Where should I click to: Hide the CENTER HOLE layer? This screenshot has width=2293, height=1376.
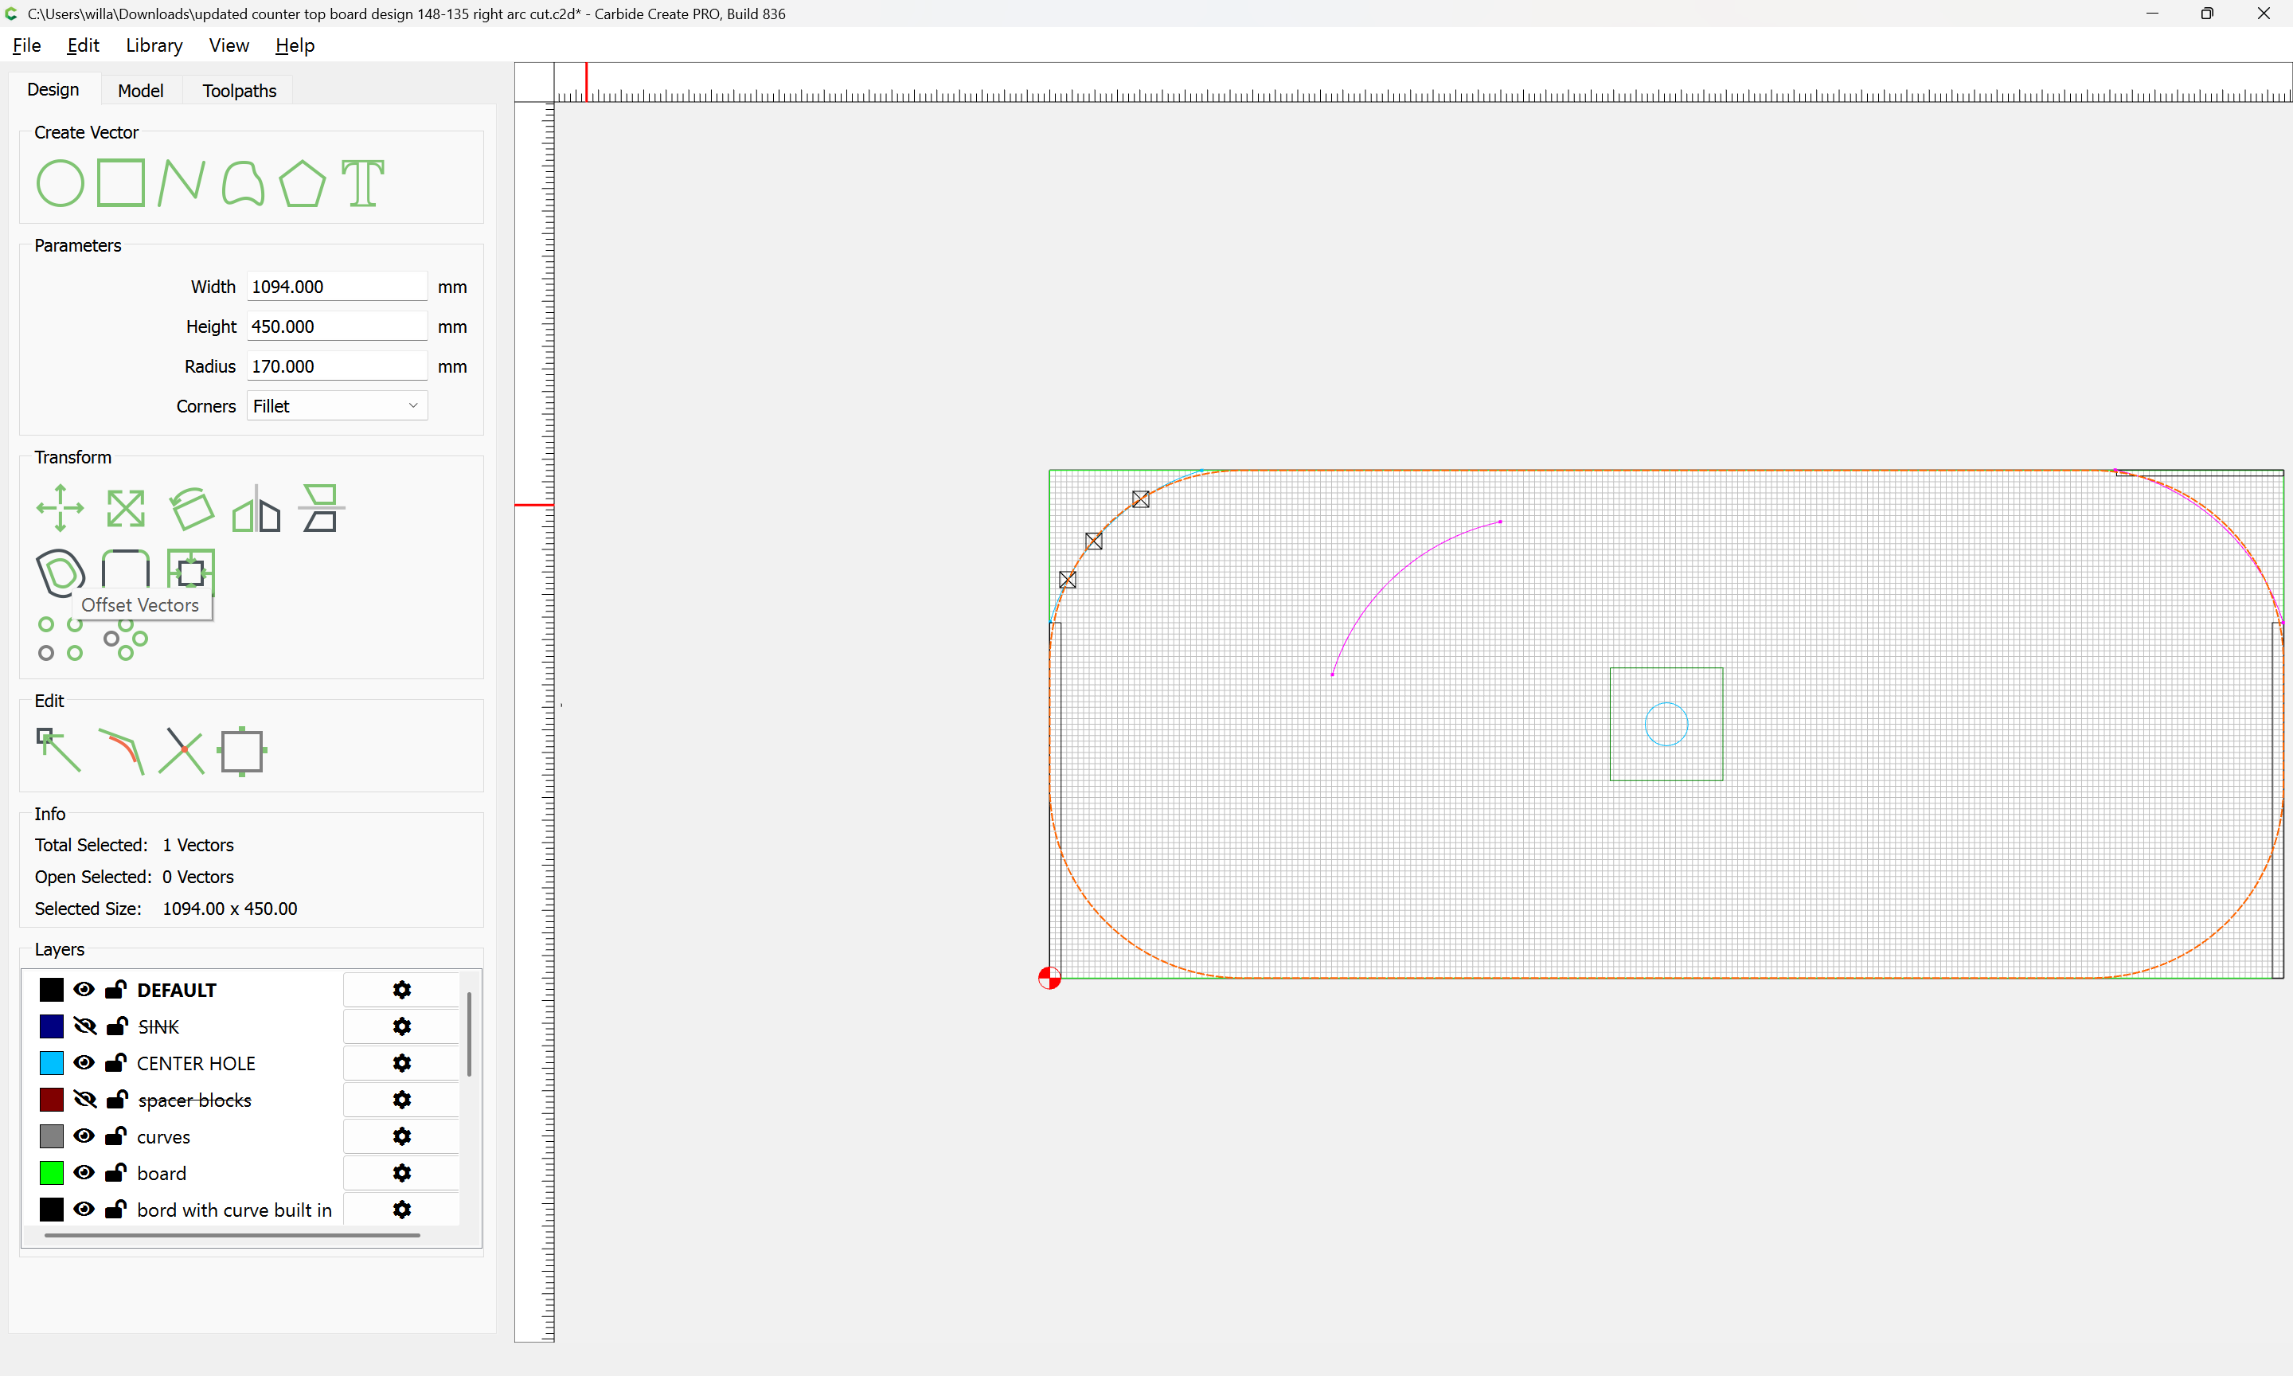point(84,1062)
